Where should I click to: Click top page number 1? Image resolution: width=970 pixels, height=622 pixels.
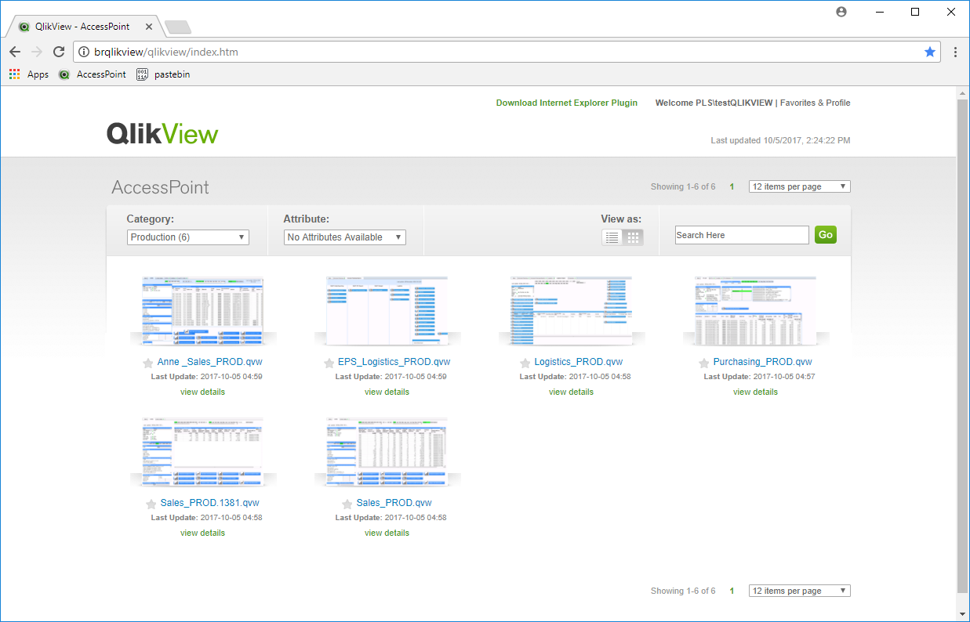[x=732, y=186]
